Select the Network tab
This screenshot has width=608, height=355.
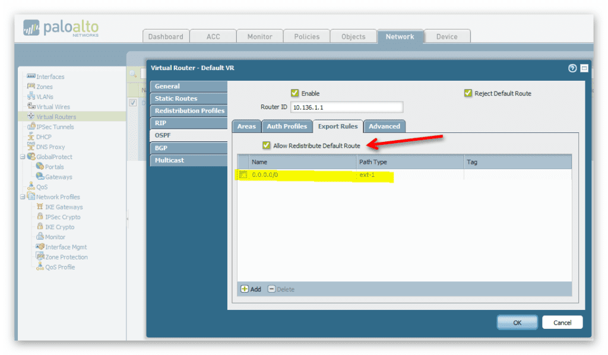click(x=400, y=36)
